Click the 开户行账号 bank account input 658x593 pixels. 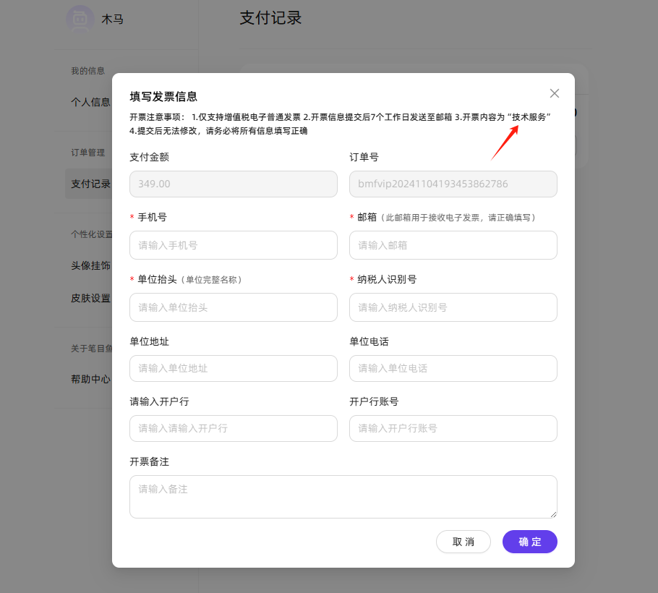click(453, 429)
